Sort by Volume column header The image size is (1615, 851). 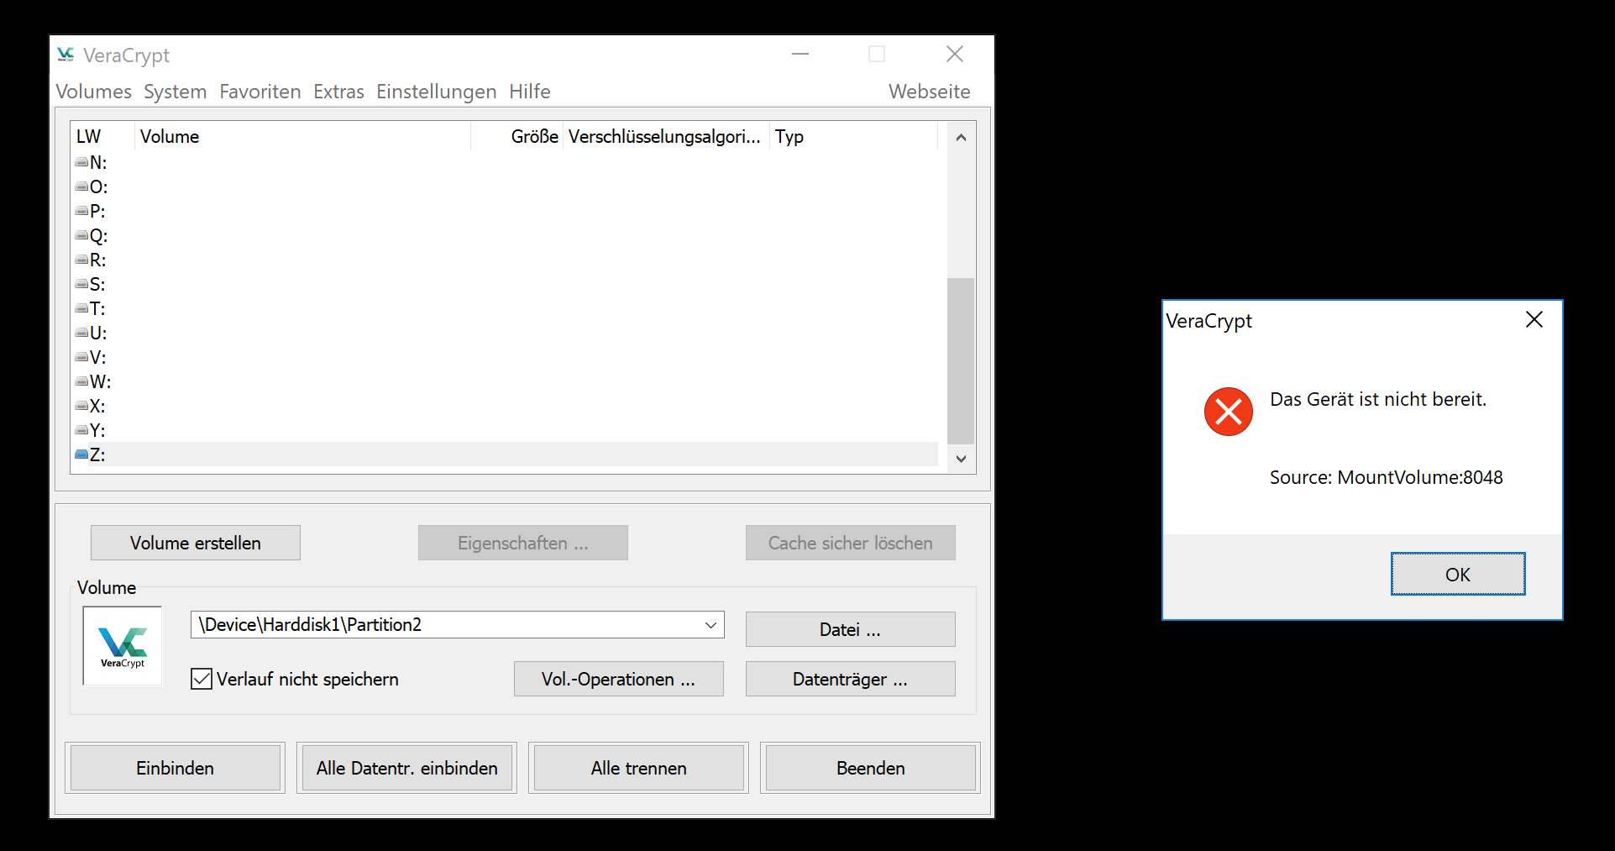(x=302, y=136)
